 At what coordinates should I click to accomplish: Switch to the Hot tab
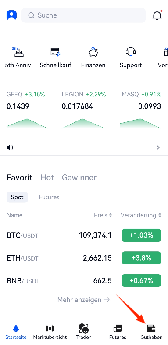[47, 177]
